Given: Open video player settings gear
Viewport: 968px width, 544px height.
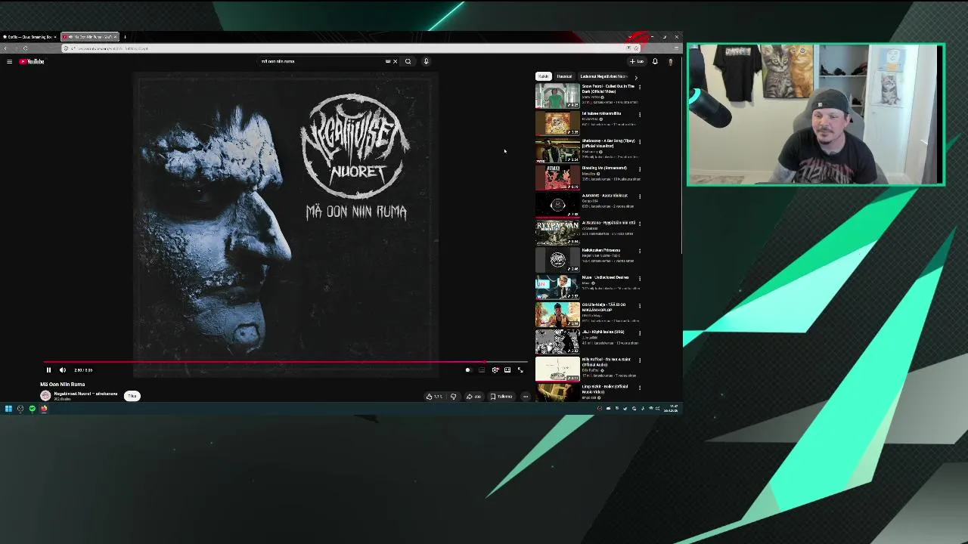Looking at the screenshot, I should tap(495, 370).
